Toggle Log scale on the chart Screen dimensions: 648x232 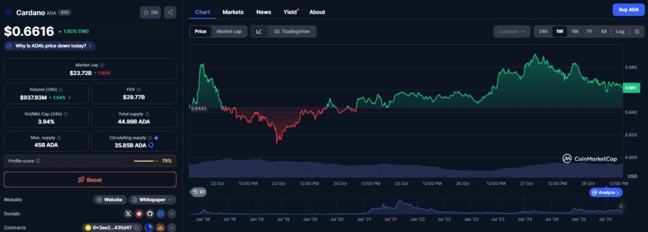620,32
